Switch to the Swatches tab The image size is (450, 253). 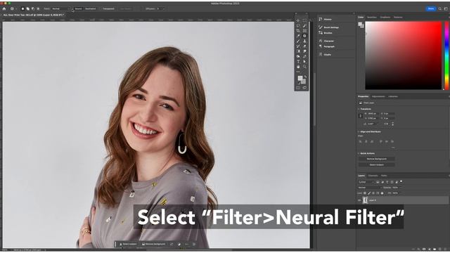point(372,17)
